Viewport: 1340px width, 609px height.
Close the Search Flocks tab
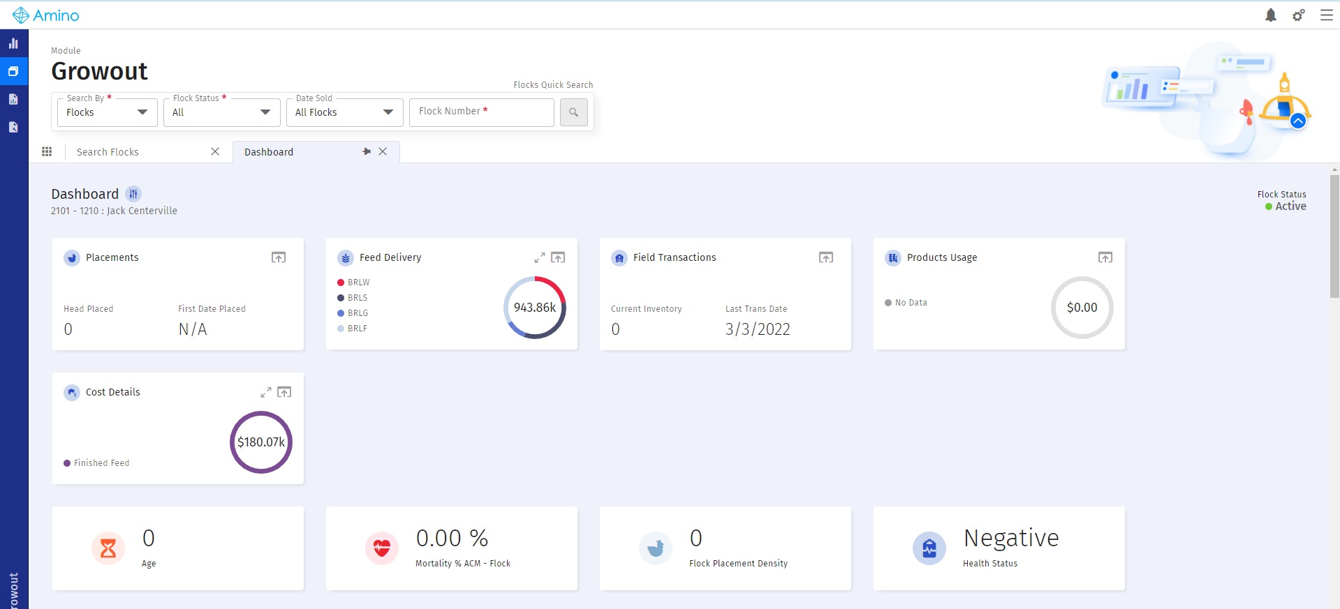click(x=215, y=151)
